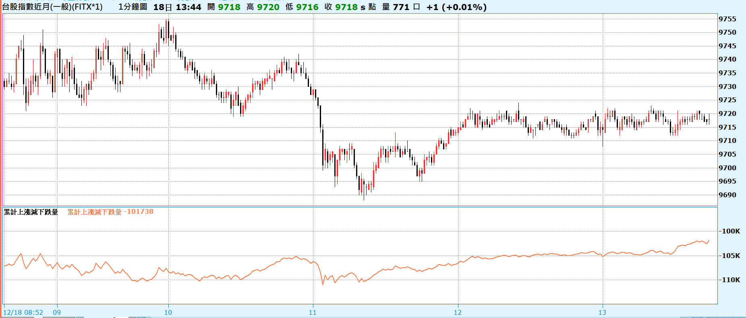Click the 18日 13:44 timestamp
The height and width of the screenshot is (318, 746).
[x=177, y=7]
